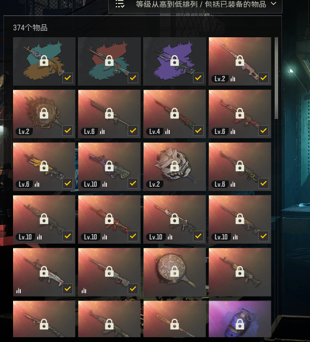Toggle checkbox on the purple splash weapon skin

click(198, 78)
